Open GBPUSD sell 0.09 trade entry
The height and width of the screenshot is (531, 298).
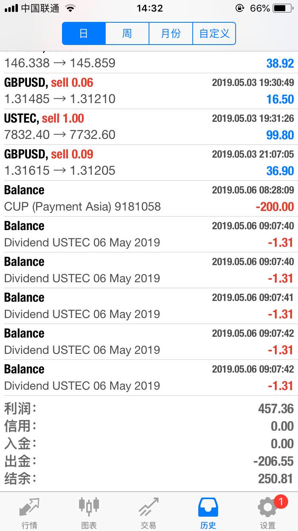(x=149, y=163)
